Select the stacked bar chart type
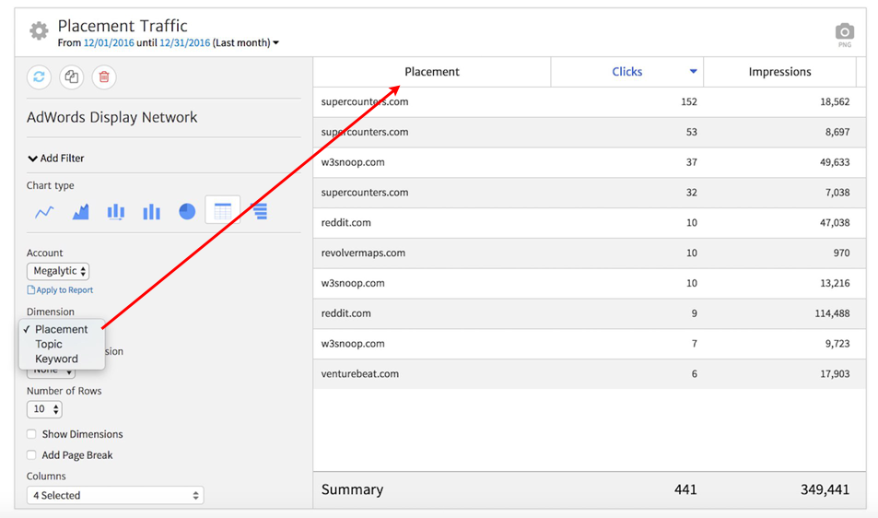The image size is (878, 518). 116,212
